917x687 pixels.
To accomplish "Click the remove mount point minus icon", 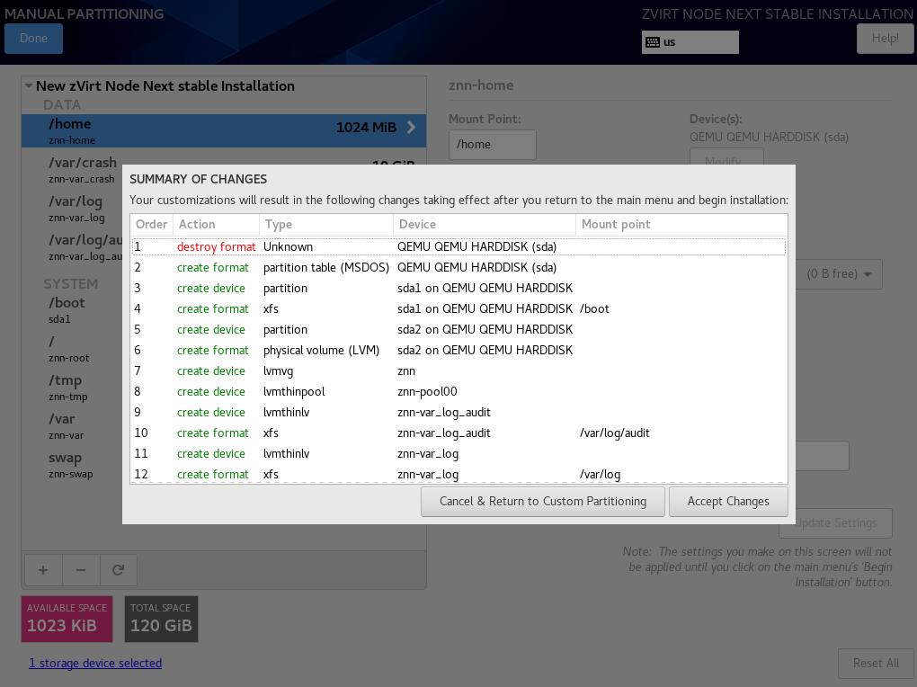I will coord(81,570).
